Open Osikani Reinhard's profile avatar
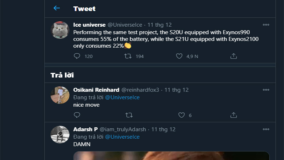The image size is (284, 160). tap(60, 95)
